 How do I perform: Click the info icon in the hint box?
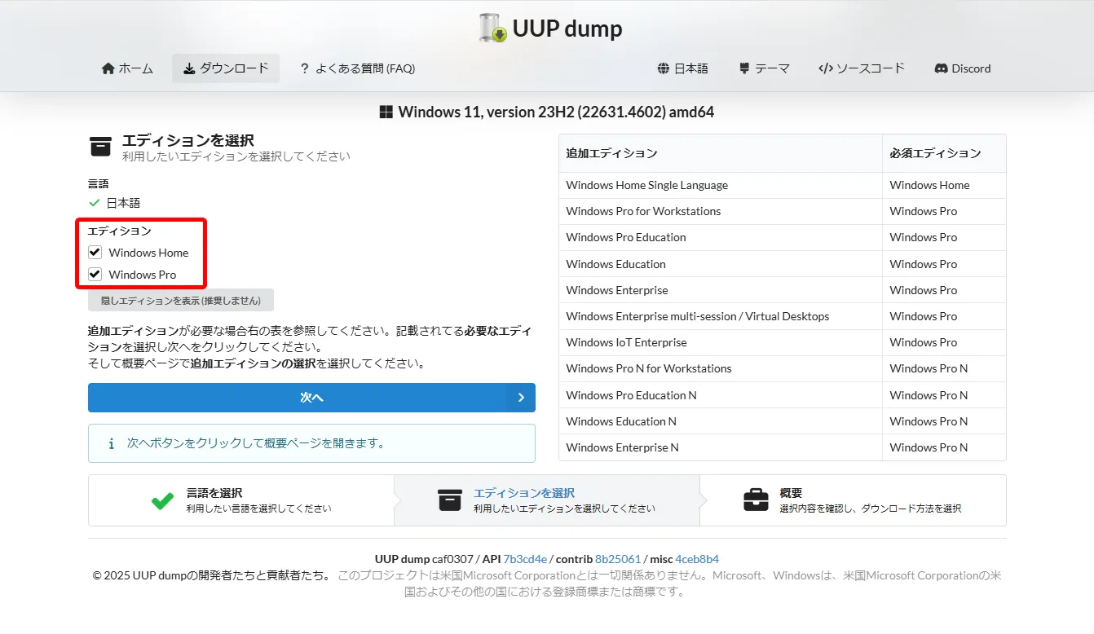pos(111,443)
